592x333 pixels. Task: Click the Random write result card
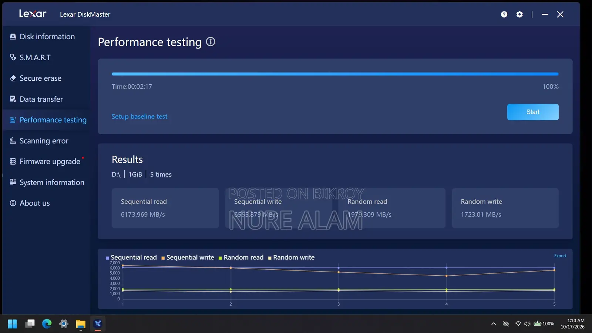(505, 208)
